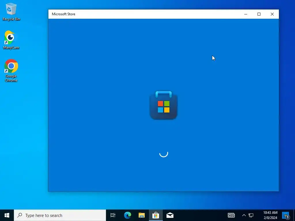
Task: Open the News and interests widget
Action: [231, 215]
